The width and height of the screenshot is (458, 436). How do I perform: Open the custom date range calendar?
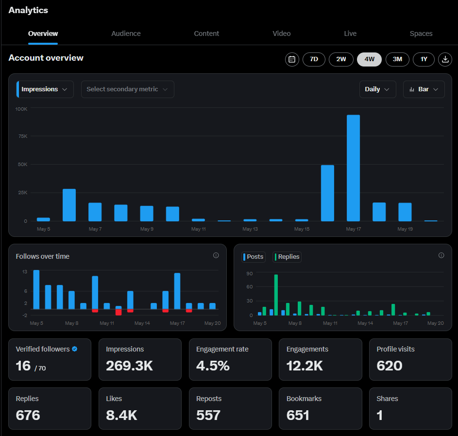coord(292,59)
